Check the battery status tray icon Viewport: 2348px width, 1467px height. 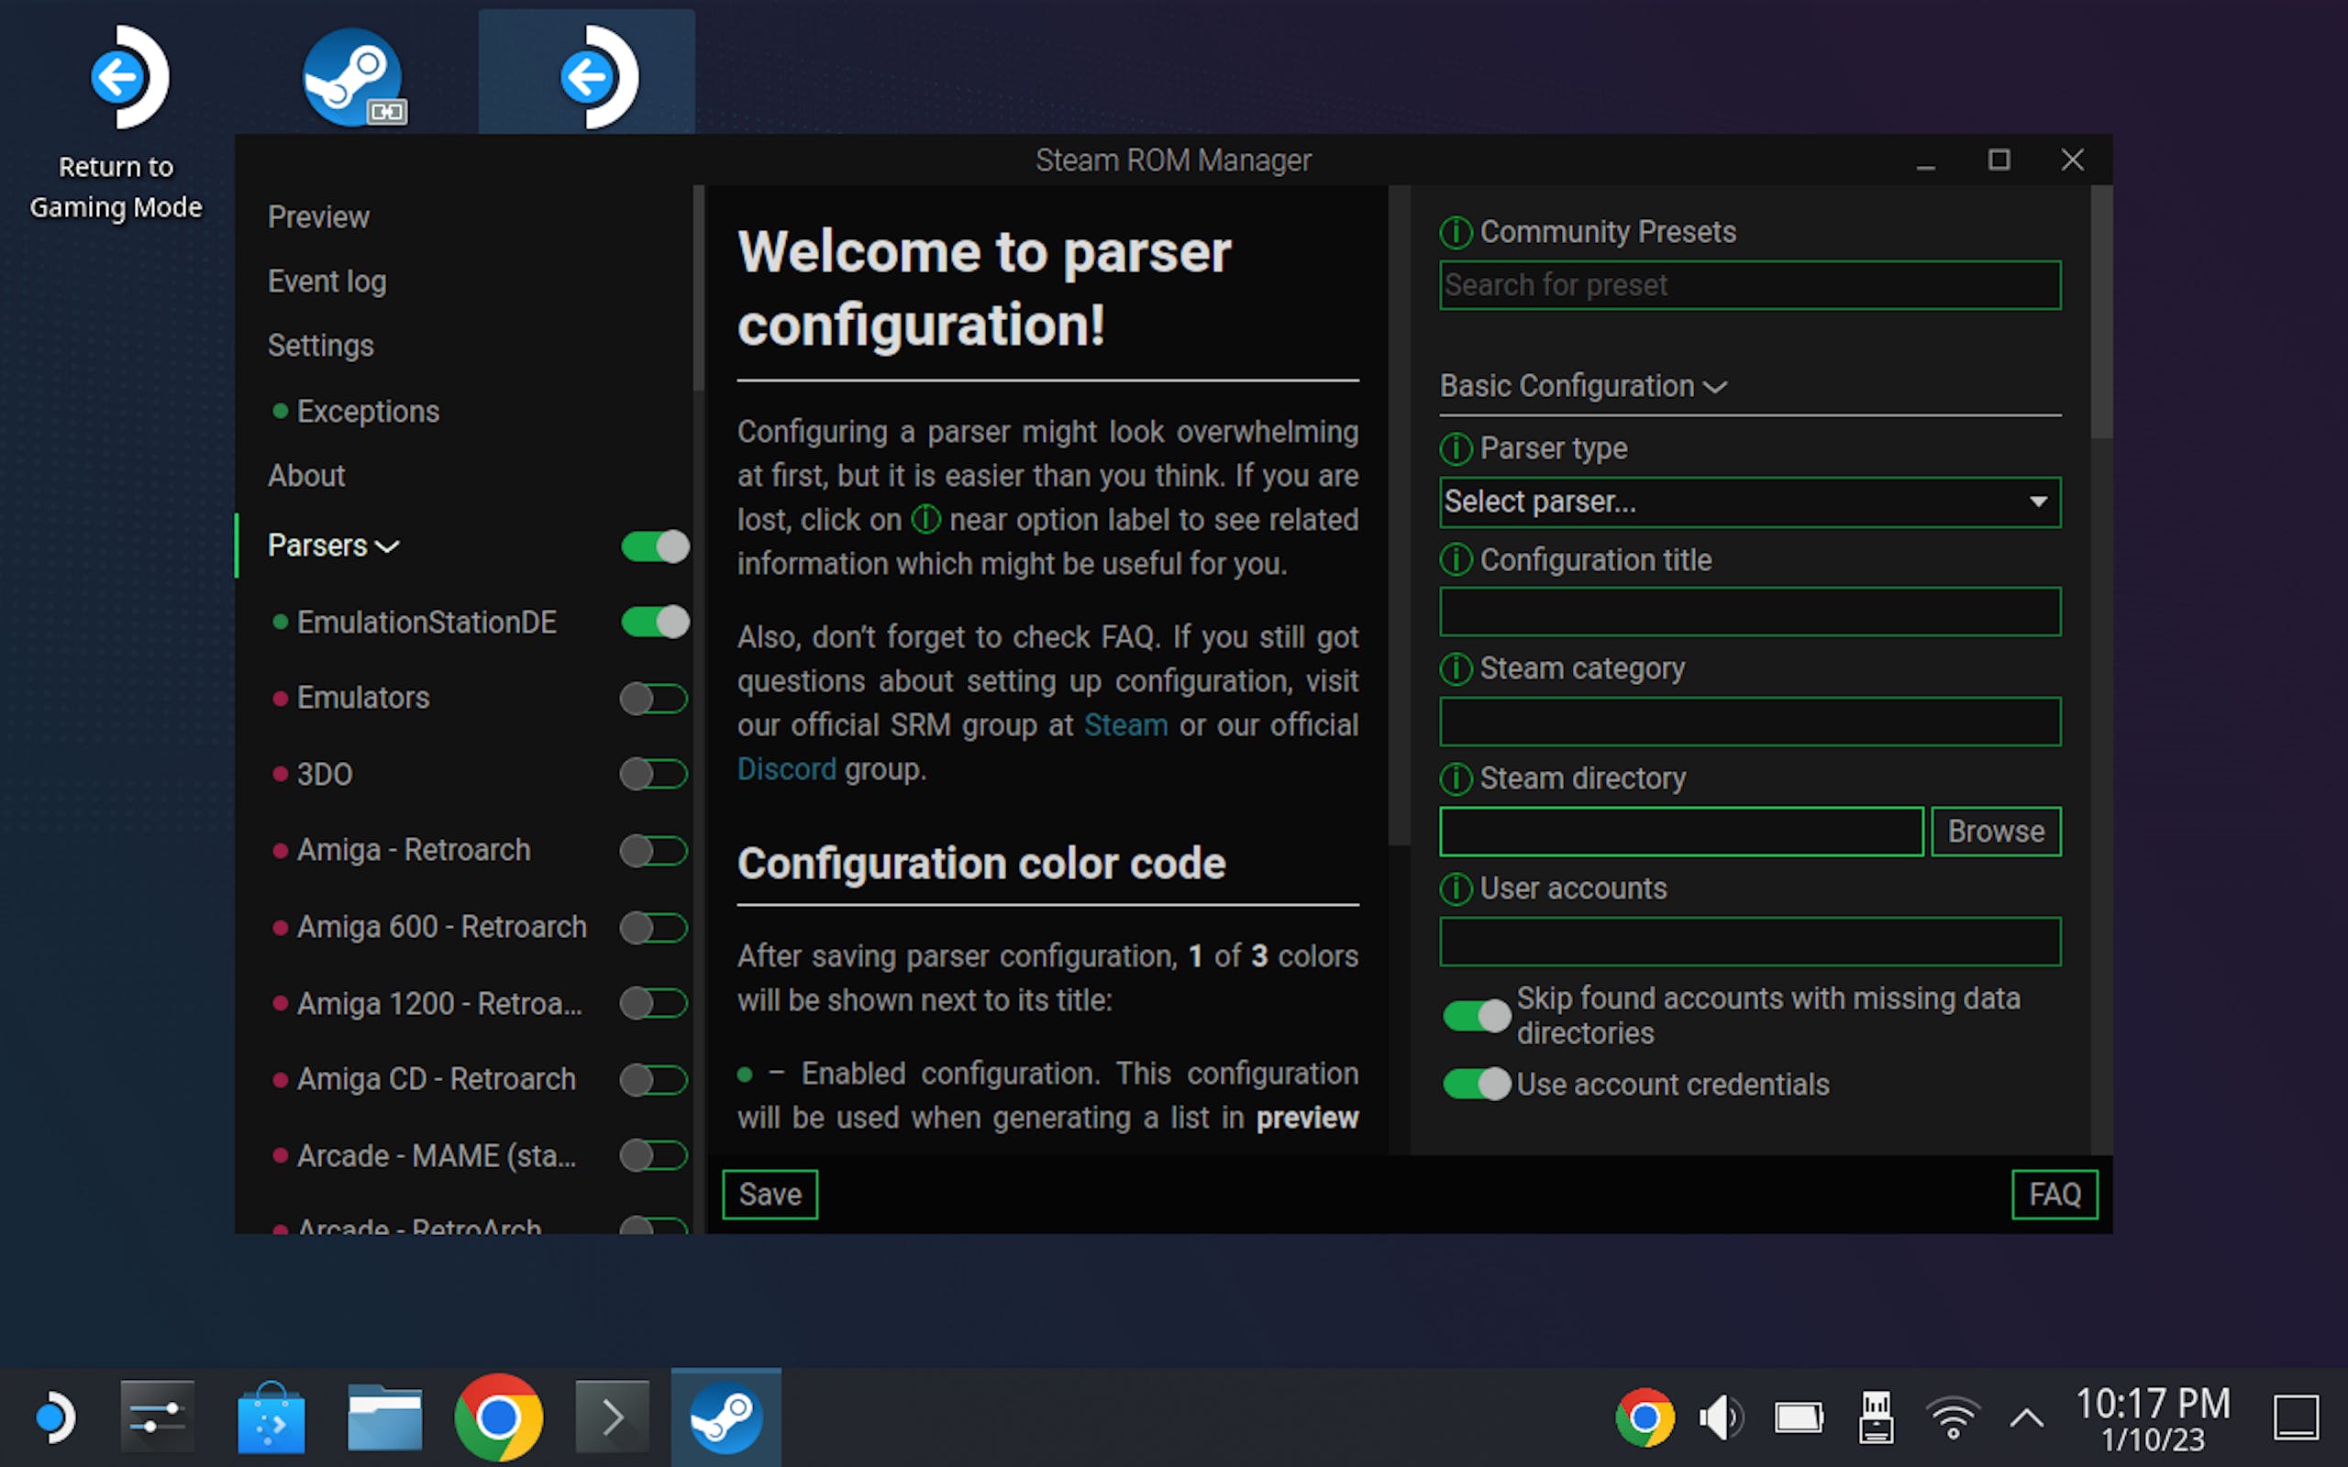coord(1799,1418)
